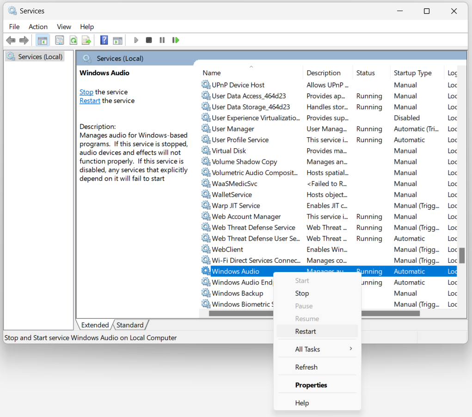Open the View menu in the menu bar
Screen dimensions: 472x417
tap(64, 27)
